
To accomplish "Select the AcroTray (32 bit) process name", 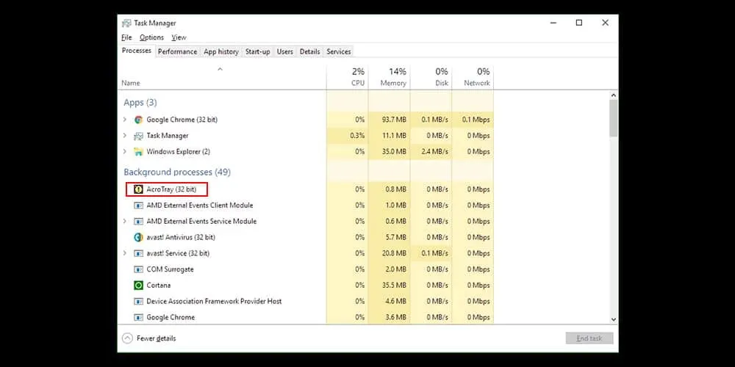I will coord(171,189).
